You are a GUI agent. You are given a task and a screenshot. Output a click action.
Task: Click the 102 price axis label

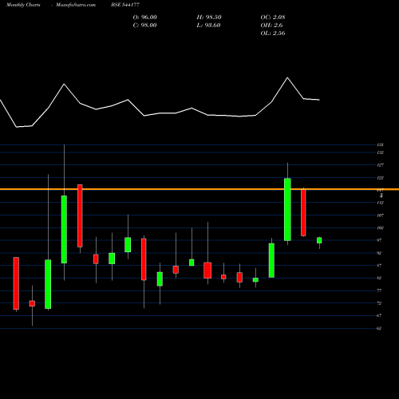(381, 228)
